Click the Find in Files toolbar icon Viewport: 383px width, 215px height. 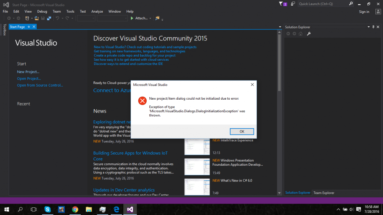click(x=157, y=18)
